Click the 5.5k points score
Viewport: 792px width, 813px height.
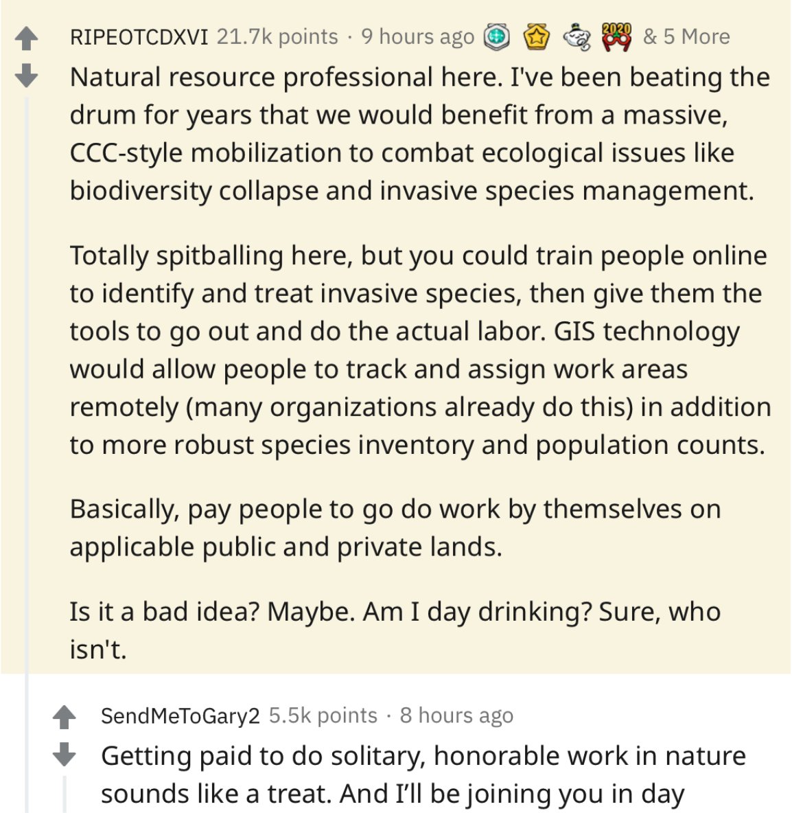(323, 715)
